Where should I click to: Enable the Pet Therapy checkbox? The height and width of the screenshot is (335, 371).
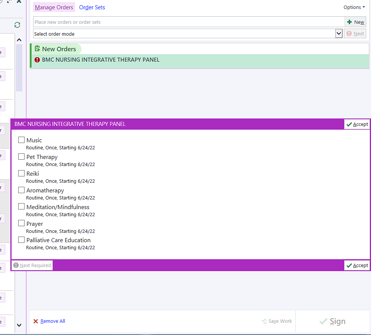pyautogui.click(x=22, y=157)
